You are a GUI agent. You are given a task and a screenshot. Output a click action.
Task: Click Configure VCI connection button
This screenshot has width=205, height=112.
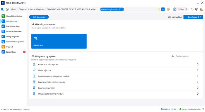[193, 17]
